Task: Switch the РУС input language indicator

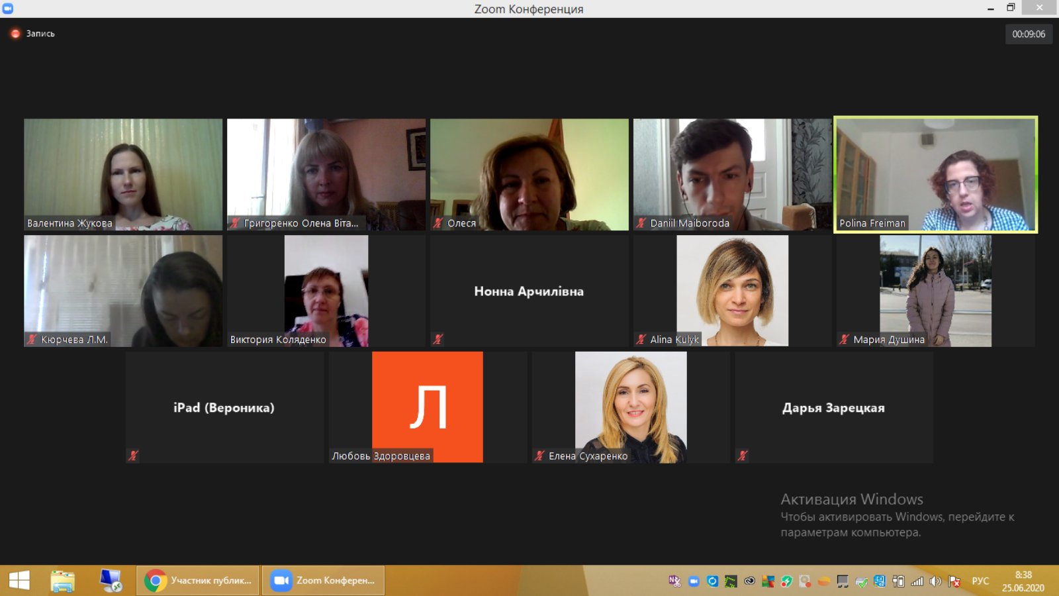Action: point(980,581)
